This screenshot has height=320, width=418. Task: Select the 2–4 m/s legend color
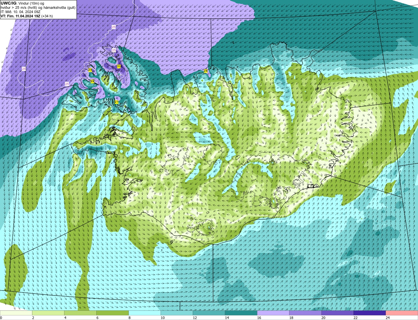(48, 313)
